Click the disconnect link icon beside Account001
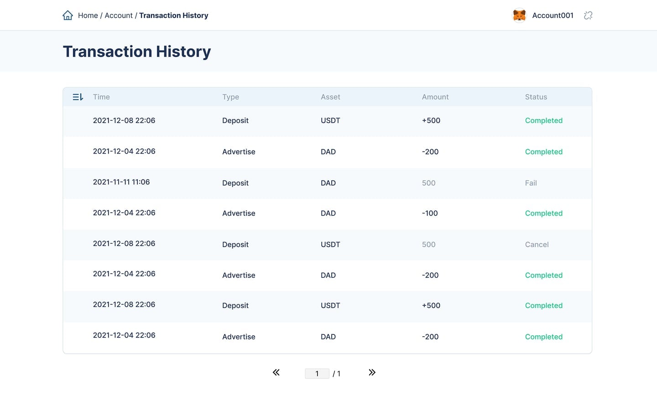 (588, 15)
